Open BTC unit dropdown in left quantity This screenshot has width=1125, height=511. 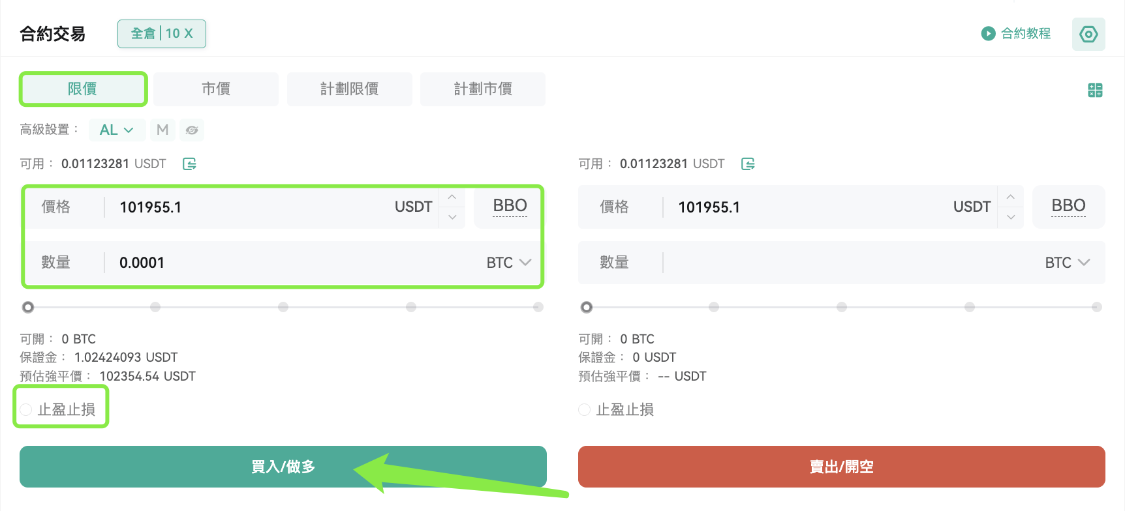509,263
